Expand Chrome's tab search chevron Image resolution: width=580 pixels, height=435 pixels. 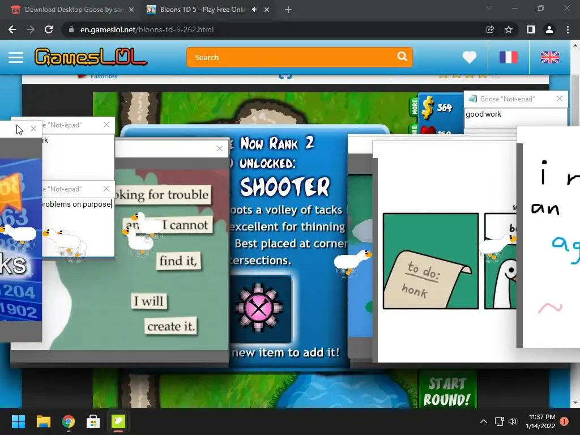(x=489, y=8)
